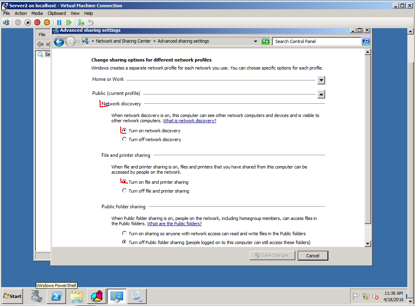Click the muted speaker tray icon
The image size is (415, 306).
tap(376, 296)
